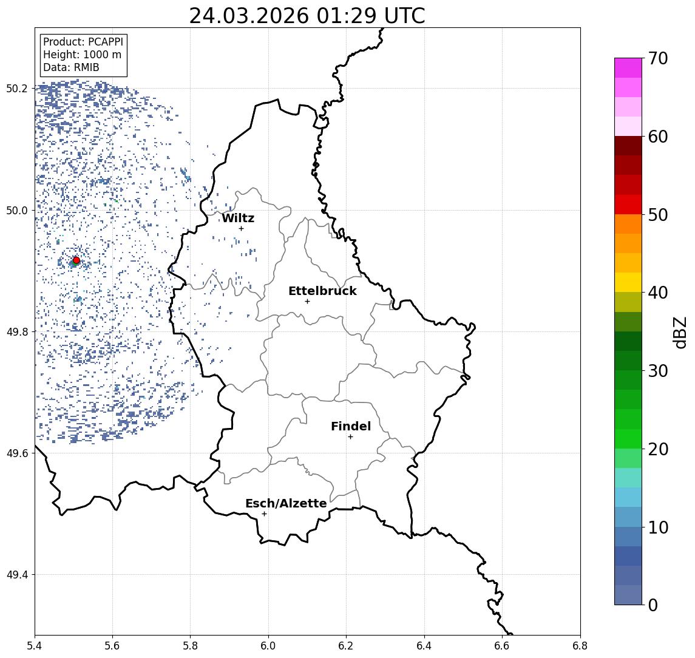The width and height of the screenshot is (695, 658).
Task: Click the Ettelbruck station cross marker
Action: [x=307, y=302]
